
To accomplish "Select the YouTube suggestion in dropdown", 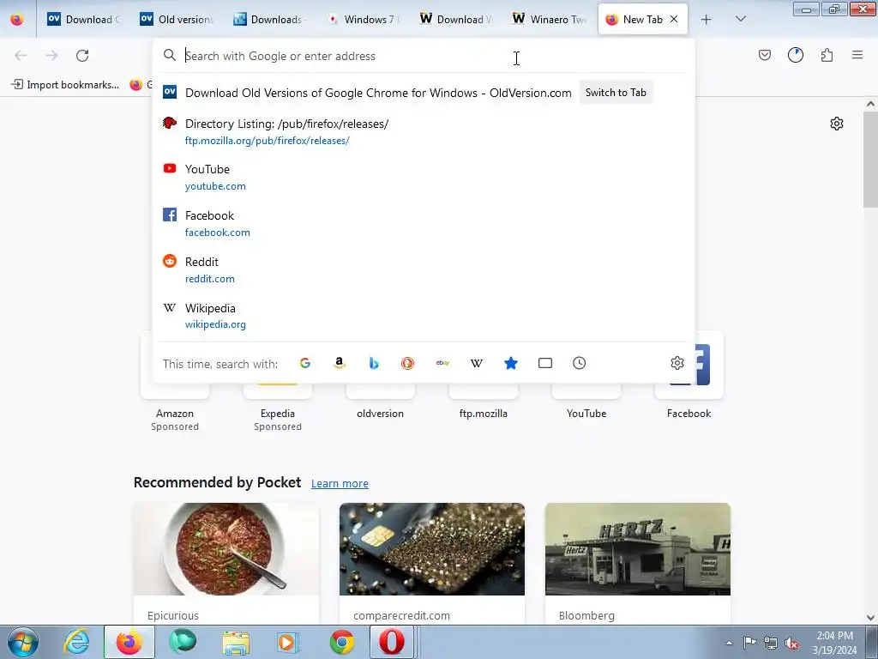I will [x=424, y=177].
